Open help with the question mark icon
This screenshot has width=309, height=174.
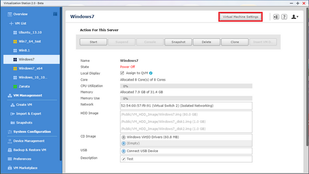click(x=284, y=17)
